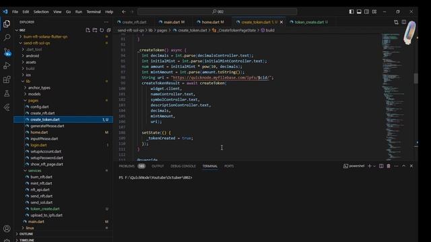Open the Run and Debug view
This screenshot has width=431, height=242.
(x=7, y=66)
